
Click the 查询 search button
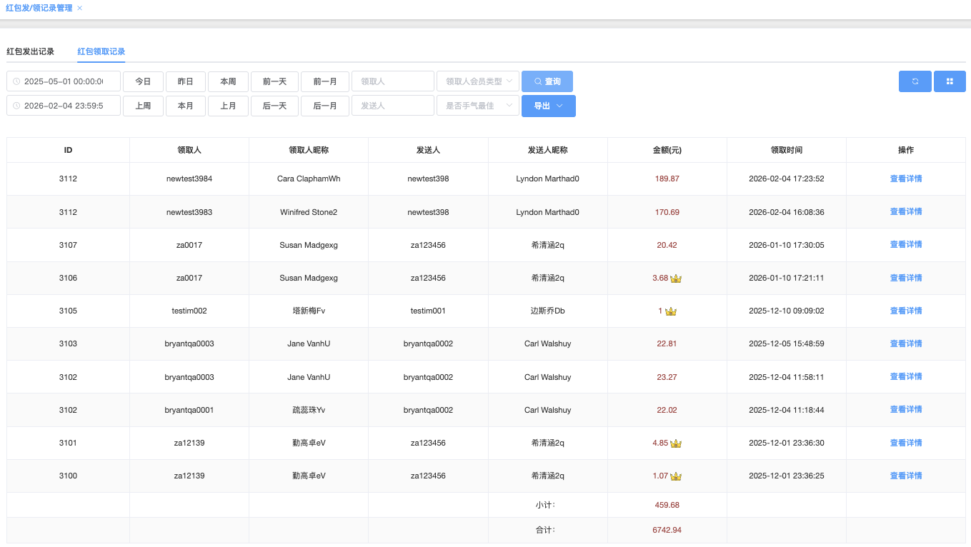pos(547,81)
